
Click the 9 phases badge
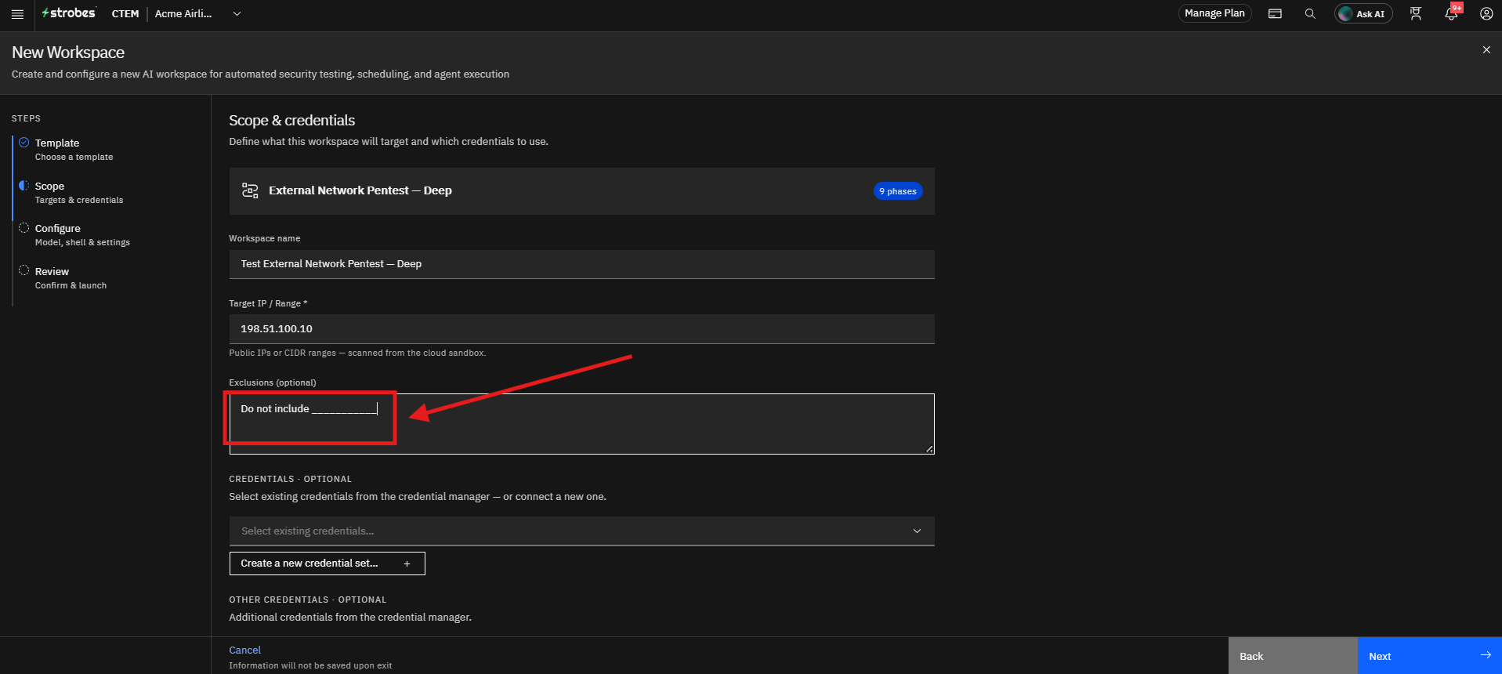898,191
